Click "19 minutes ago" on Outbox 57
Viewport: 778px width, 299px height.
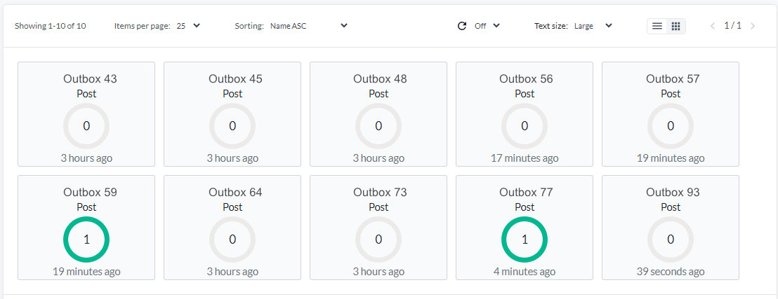(671, 158)
